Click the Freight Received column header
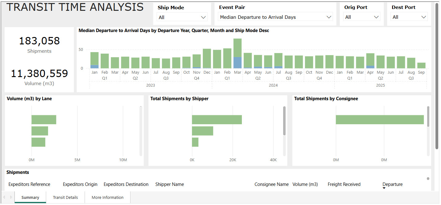The width and height of the screenshot is (441, 205). pyautogui.click(x=344, y=184)
